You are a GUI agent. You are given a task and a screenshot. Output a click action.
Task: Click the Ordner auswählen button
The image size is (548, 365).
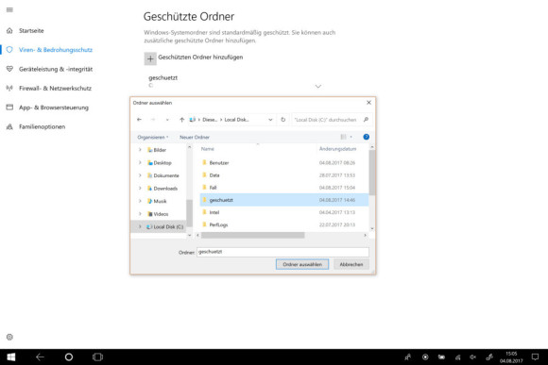click(302, 264)
